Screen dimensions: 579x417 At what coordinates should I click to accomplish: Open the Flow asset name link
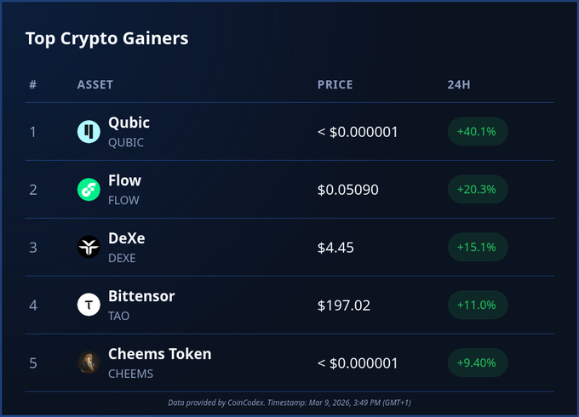click(x=124, y=180)
